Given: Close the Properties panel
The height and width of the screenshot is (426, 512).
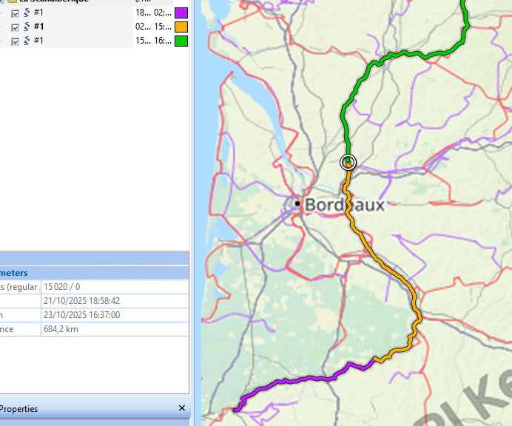Looking at the screenshot, I should (182, 408).
